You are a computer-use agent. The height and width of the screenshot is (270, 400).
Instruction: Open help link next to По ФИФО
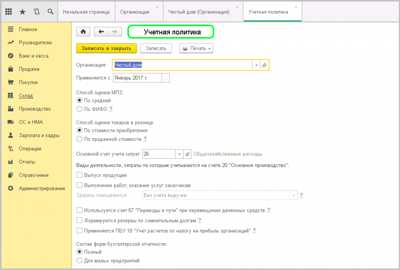(111, 109)
